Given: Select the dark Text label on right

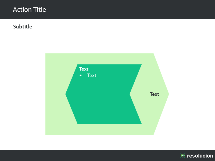Looking at the screenshot, I should tap(154, 94).
